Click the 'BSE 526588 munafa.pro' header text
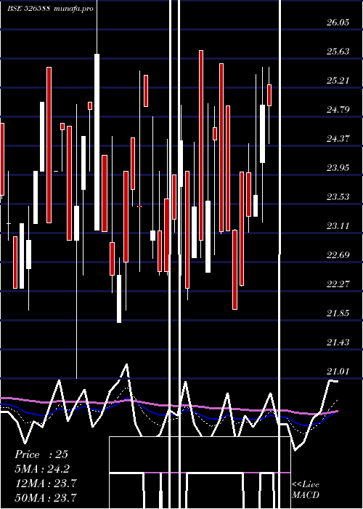363x509 pixels. [x=51, y=9]
